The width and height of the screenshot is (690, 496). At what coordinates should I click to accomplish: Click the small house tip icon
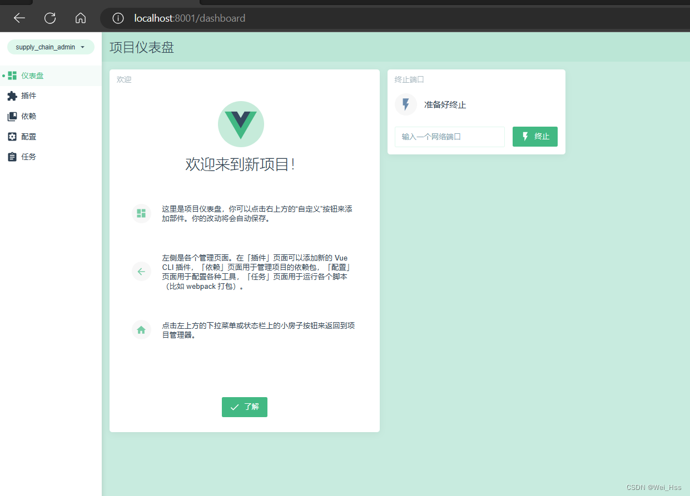pos(141,330)
